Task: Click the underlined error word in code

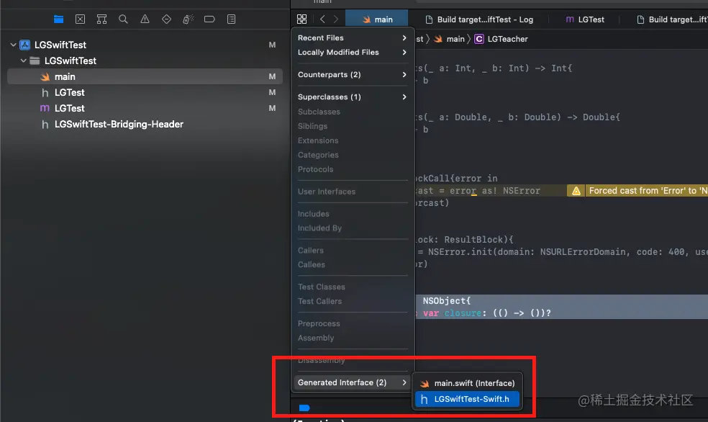Action: 463,191
